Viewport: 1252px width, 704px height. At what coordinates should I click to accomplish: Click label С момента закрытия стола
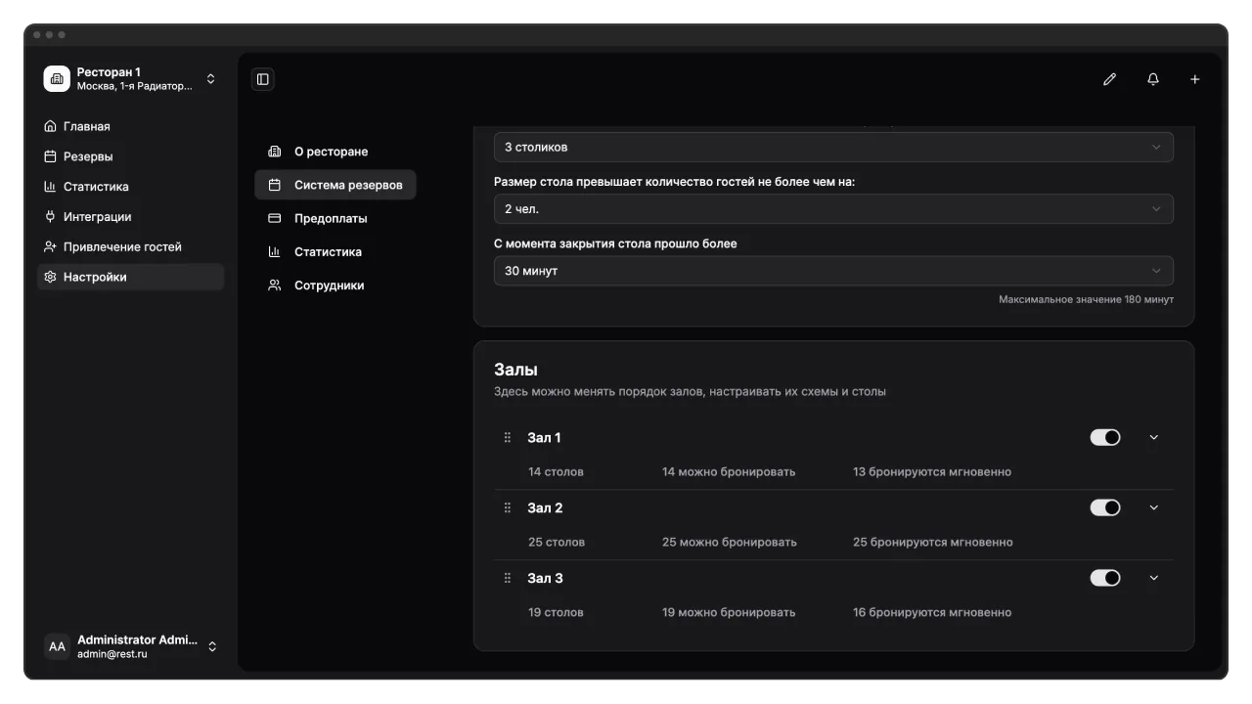click(x=615, y=243)
